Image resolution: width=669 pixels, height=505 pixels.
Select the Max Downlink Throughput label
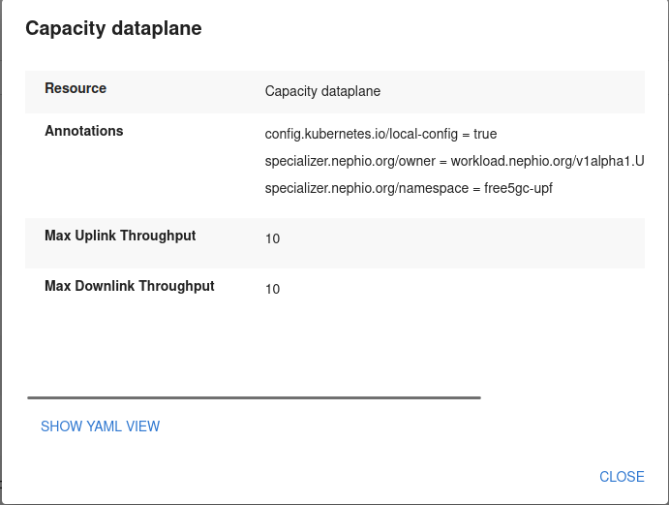pyautogui.click(x=130, y=286)
